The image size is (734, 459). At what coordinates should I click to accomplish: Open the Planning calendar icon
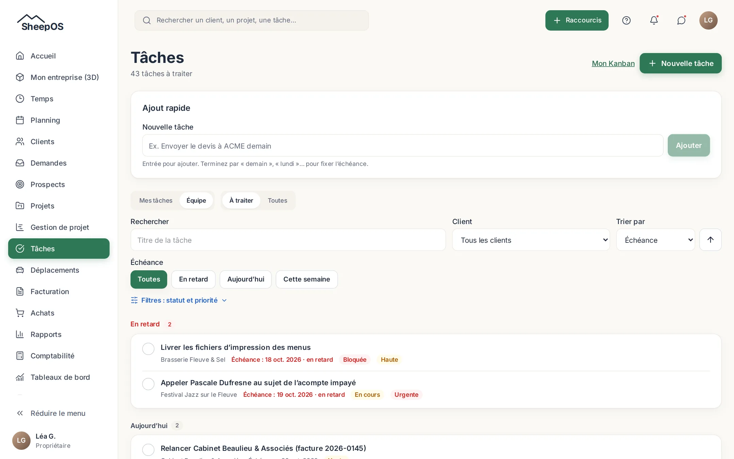[20, 120]
